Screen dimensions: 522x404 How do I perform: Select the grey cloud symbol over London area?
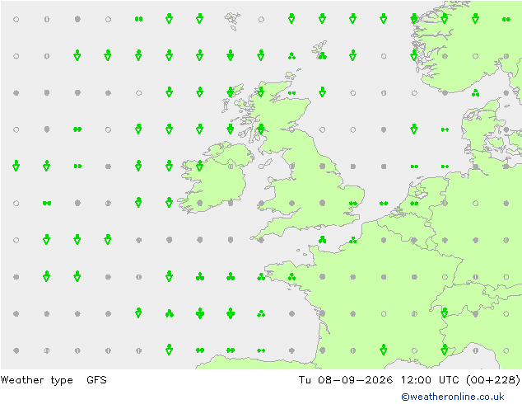tap(322, 203)
